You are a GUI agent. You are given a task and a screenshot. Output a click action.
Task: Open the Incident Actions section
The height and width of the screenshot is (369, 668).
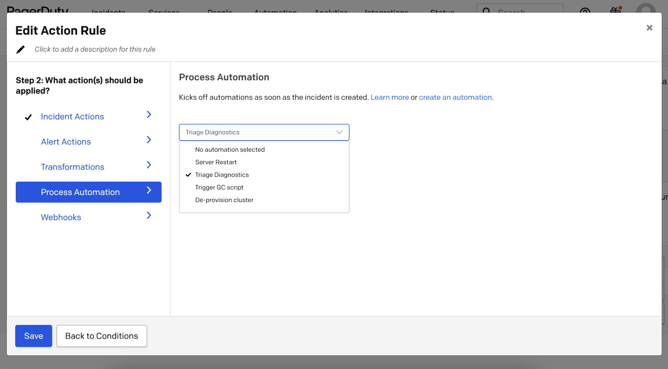click(72, 117)
